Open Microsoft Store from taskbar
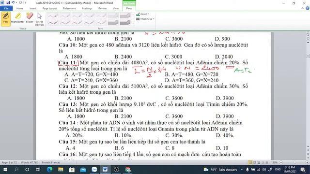Screen dimensions: 310x174 (x=72, y=170)
